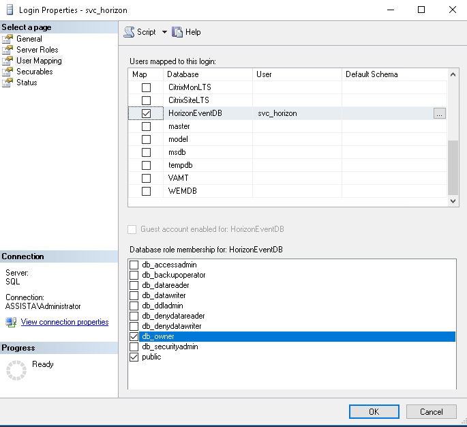
Task: Check the master database map checkbox
Action: click(146, 126)
